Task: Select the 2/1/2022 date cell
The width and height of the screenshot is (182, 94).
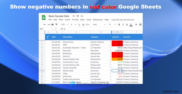Action: tap(57, 82)
